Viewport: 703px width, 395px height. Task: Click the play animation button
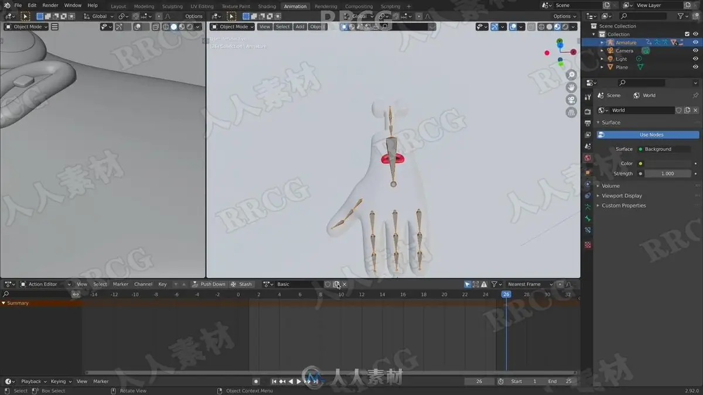(299, 382)
